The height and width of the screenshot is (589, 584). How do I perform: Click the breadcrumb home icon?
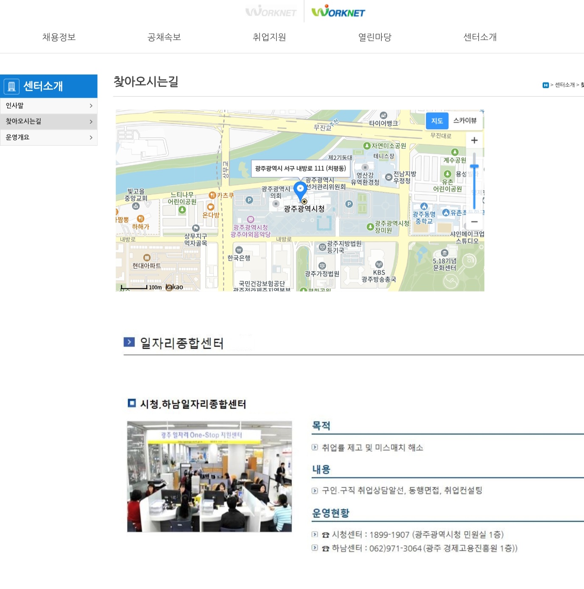(545, 85)
